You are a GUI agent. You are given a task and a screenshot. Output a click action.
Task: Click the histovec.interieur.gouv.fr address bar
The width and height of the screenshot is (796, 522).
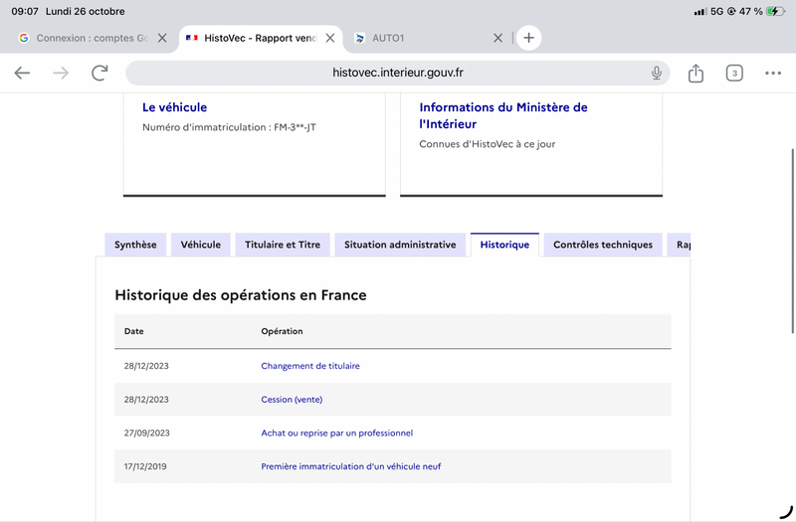tap(397, 73)
